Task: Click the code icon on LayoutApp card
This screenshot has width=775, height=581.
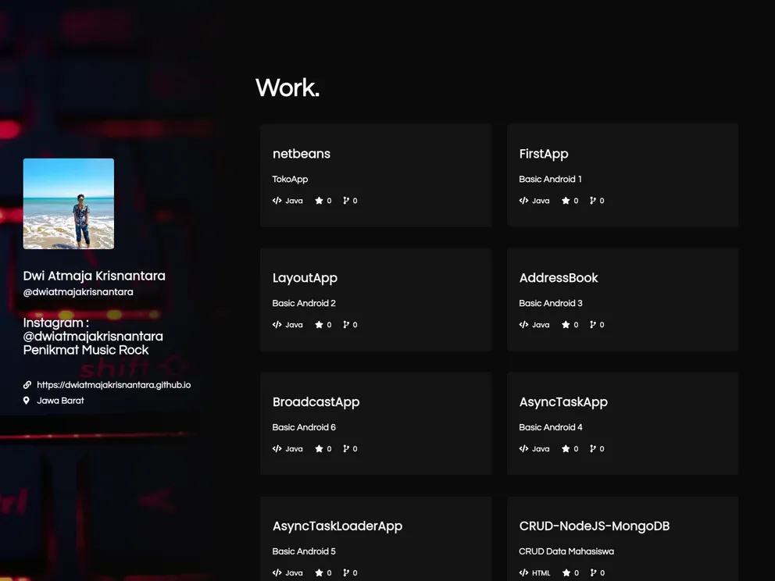Action: click(277, 325)
